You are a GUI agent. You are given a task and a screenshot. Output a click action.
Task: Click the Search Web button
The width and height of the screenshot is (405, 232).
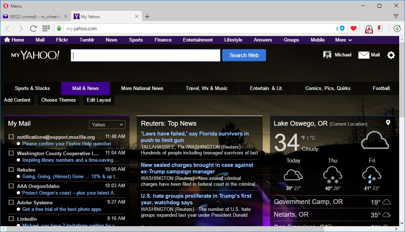(244, 55)
